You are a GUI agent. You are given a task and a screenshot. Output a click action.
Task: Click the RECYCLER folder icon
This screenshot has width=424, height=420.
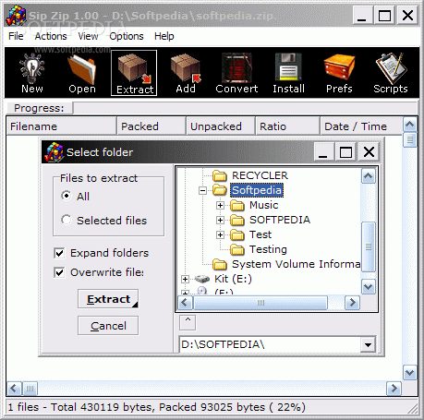pyautogui.click(x=220, y=175)
